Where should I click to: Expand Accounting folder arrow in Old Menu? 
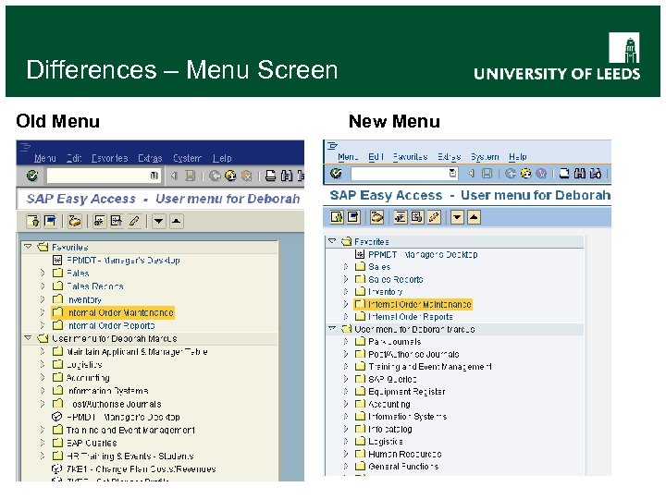click(43, 377)
